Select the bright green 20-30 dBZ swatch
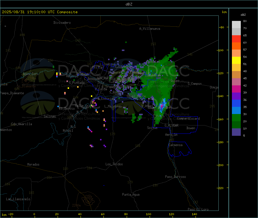This screenshot has width=258, height=218. coord(236,117)
